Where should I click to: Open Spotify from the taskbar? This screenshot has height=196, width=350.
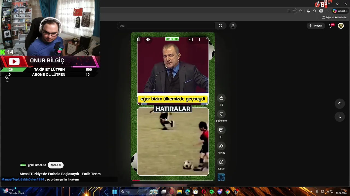[212, 192]
